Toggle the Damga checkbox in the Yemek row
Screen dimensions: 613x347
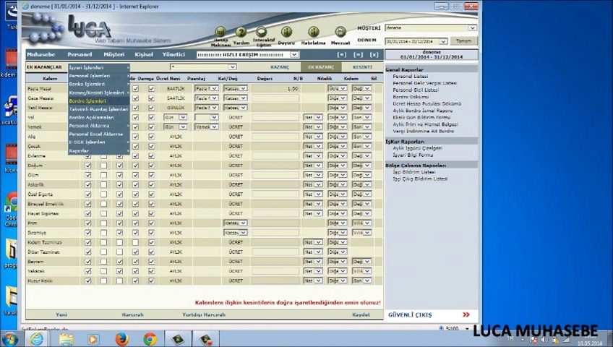pos(151,127)
